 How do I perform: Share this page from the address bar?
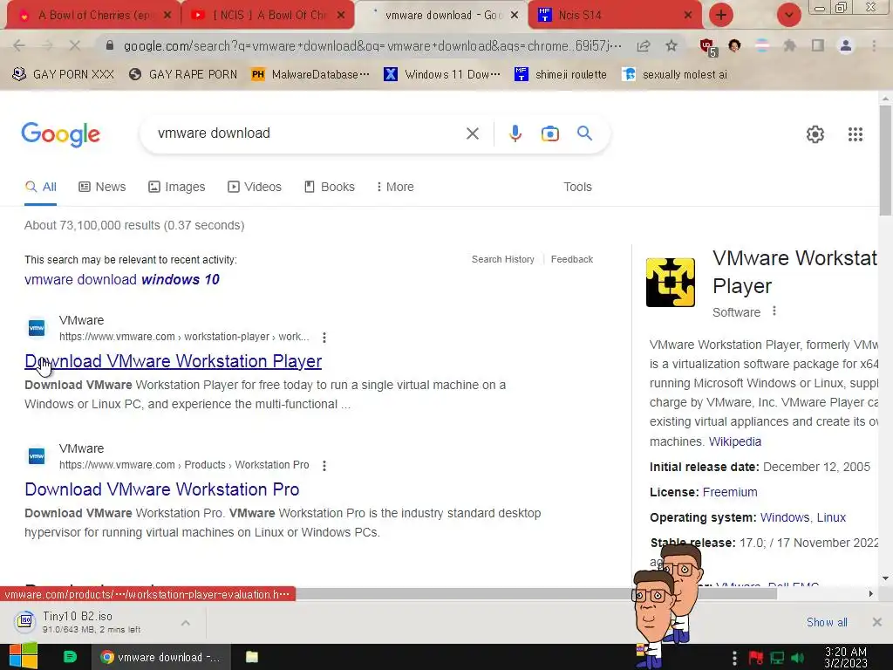pyautogui.click(x=644, y=45)
